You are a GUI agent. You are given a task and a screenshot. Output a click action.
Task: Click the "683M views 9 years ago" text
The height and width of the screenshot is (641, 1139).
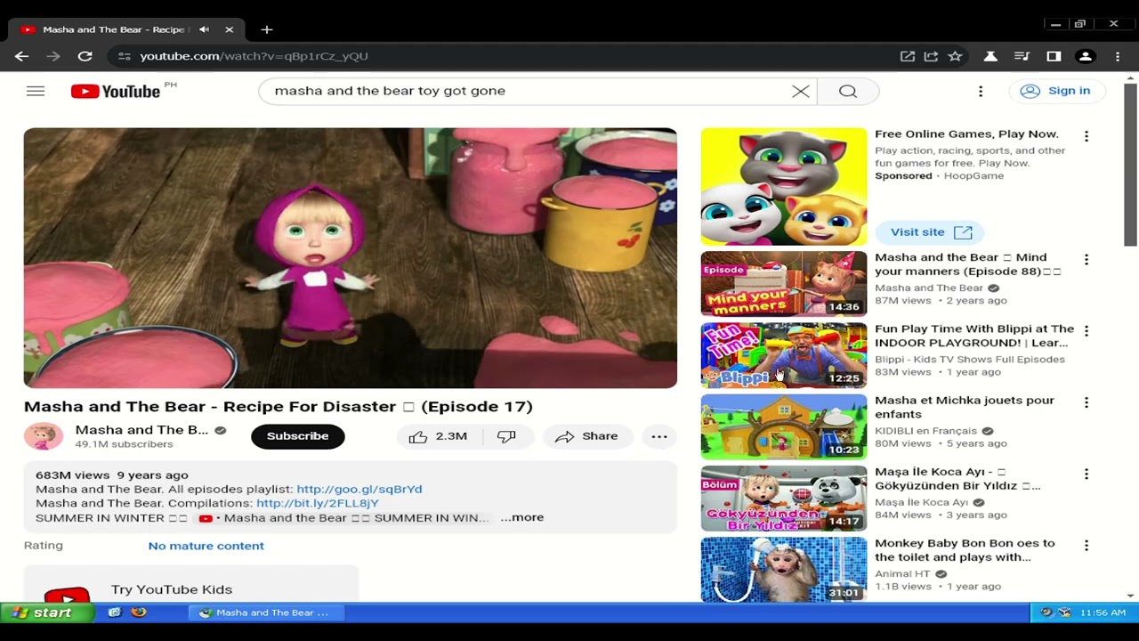112,475
